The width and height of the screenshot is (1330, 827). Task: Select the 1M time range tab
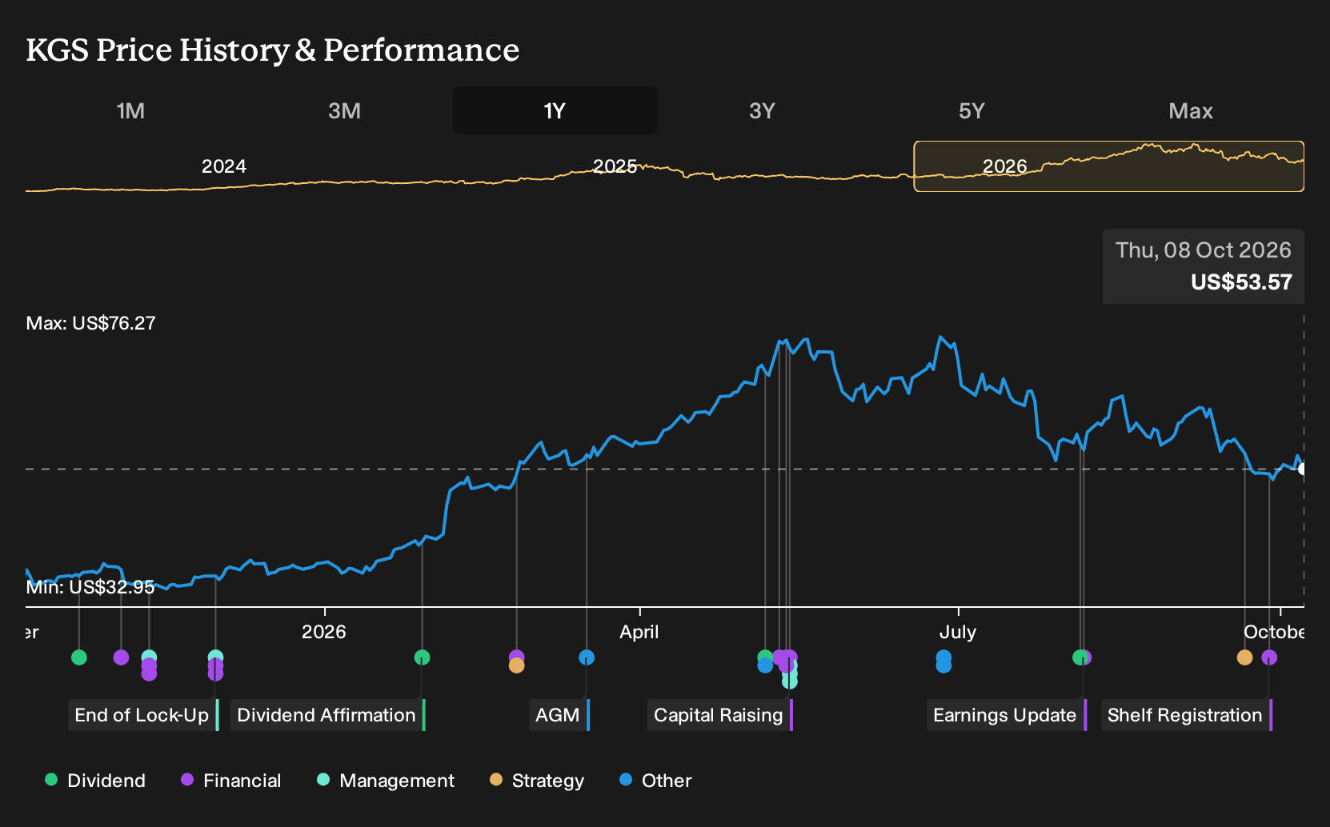click(130, 110)
